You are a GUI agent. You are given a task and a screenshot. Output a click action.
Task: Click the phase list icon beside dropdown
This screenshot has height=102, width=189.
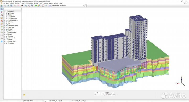50,5
